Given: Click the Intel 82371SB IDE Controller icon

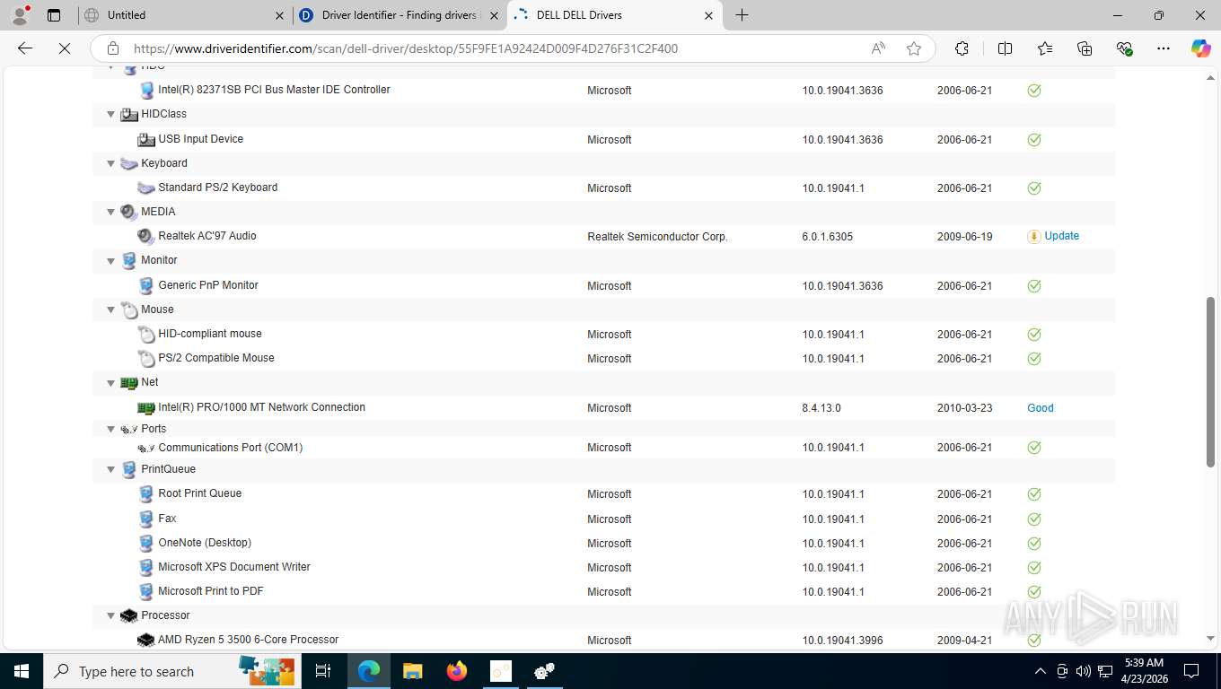Looking at the screenshot, I should tap(145, 90).
